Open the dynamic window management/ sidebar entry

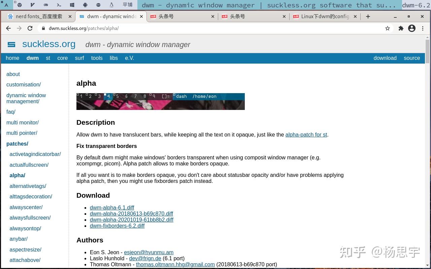tap(26, 98)
